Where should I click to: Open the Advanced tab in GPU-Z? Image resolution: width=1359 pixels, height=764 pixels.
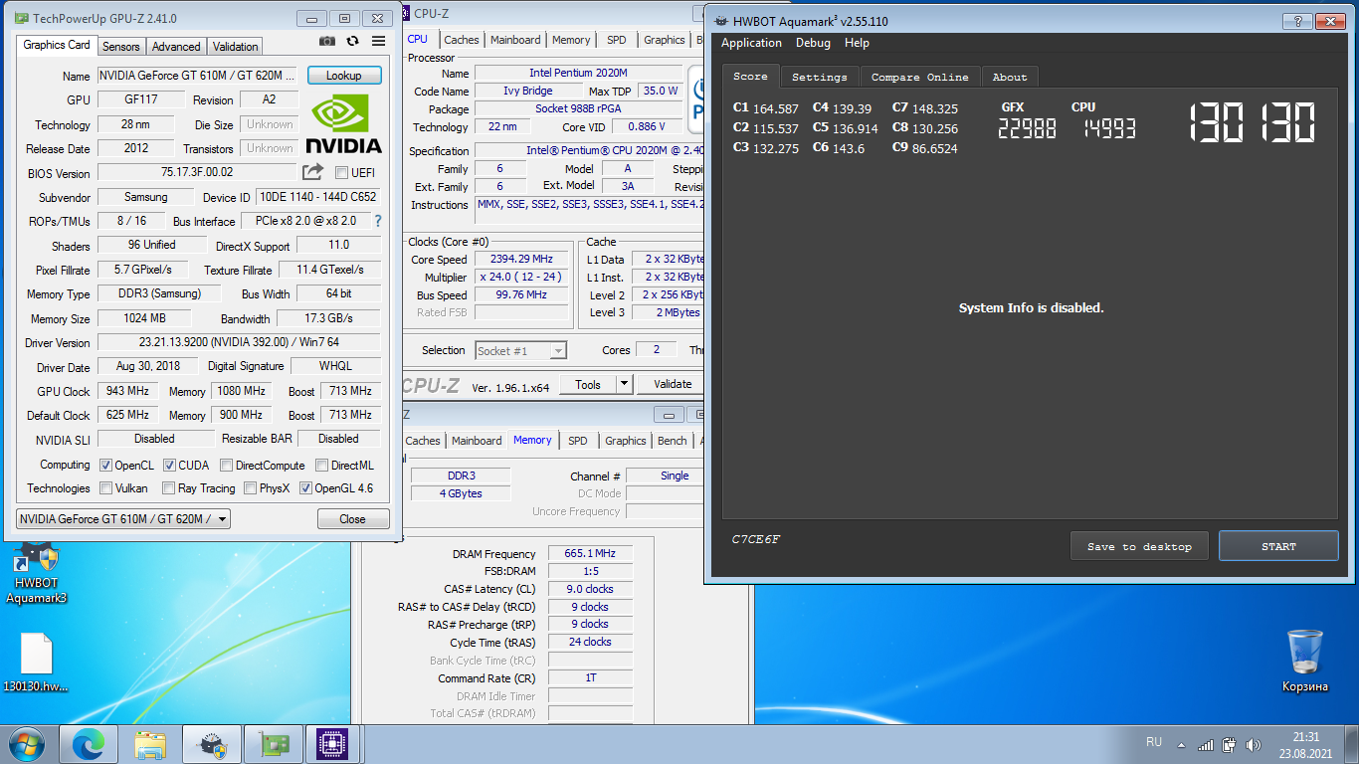tap(176, 47)
